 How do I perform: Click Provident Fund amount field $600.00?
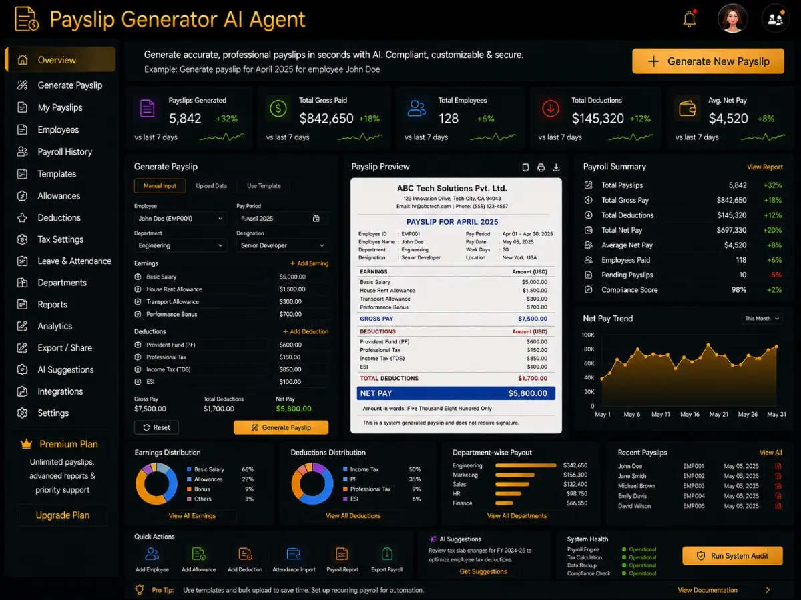(302, 345)
